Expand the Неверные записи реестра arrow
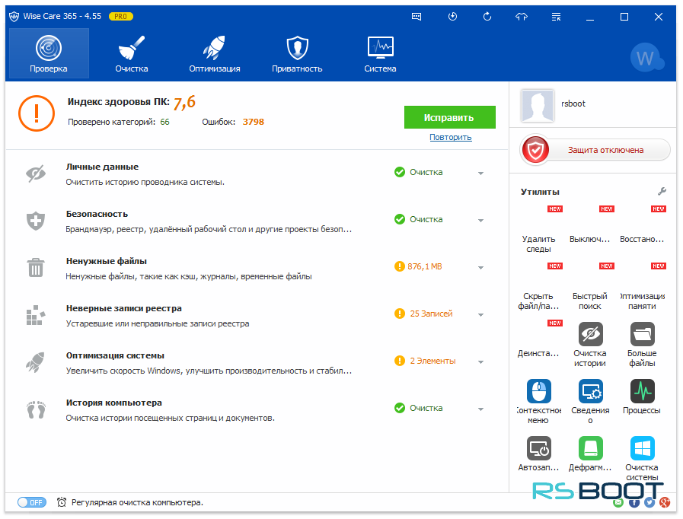The width and height of the screenshot is (683, 519). pyautogui.click(x=481, y=315)
